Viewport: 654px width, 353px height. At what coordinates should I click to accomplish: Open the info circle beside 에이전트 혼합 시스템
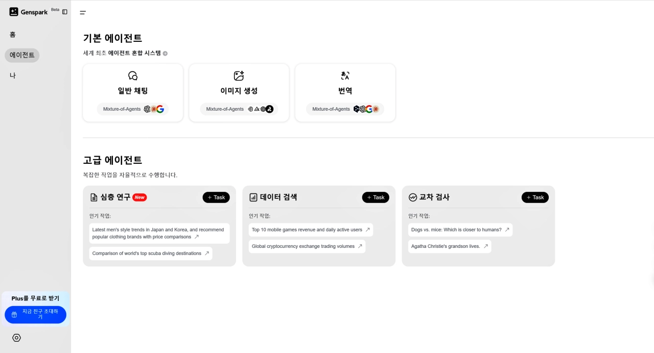tap(165, 53)
